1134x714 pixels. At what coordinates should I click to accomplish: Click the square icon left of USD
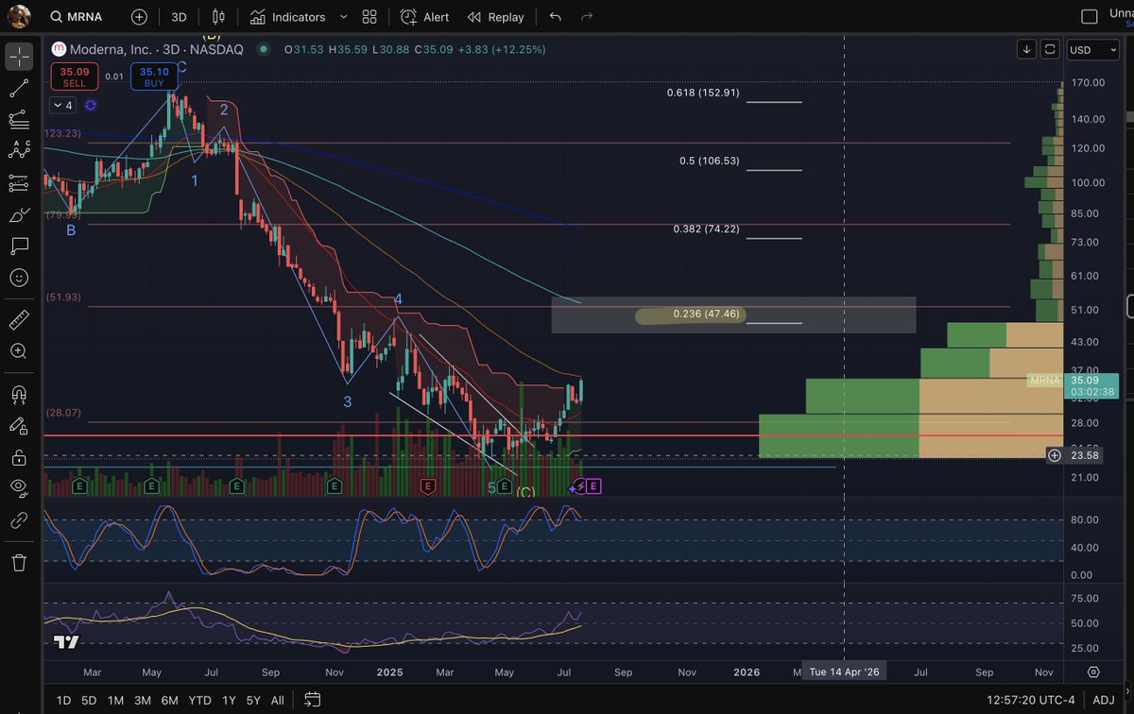click(x=1049, y=49)
